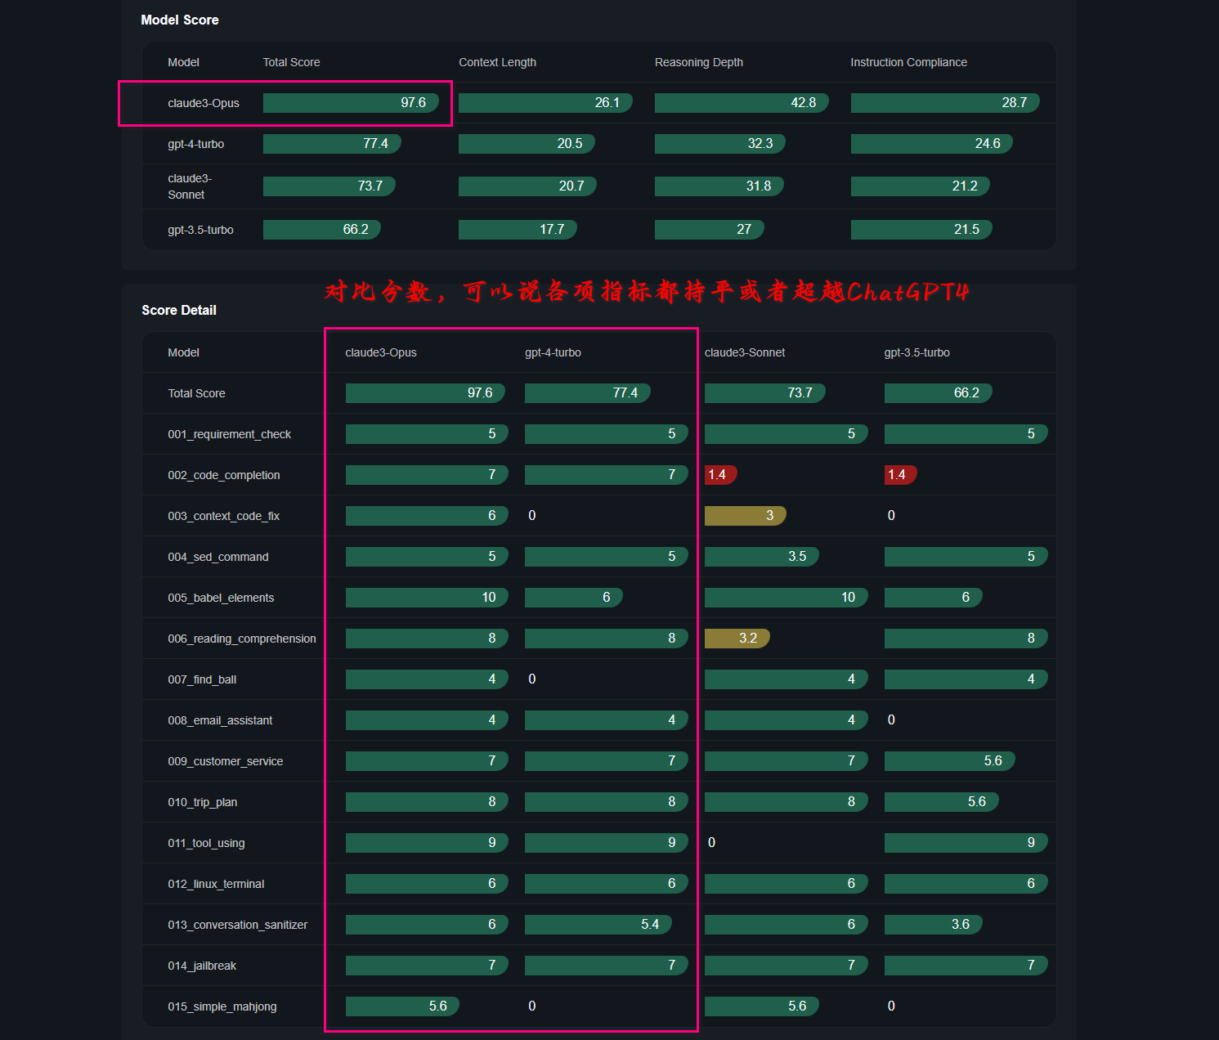The height and width of the screenshot is (1040, 1219).
Task: Click the Score Detail heading
Action: pyautogui.click(x=179, y=310)
